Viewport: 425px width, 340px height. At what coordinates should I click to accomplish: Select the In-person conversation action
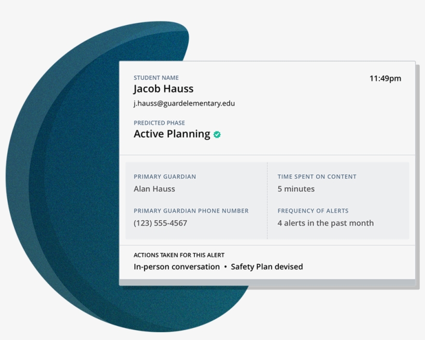[x=177, y=267]
